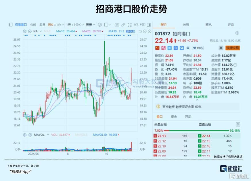Open the 1天:1分K range dropdown
The width and height of the screenshot is (251, 181).
pyautogui.click(x=75, y=25)
